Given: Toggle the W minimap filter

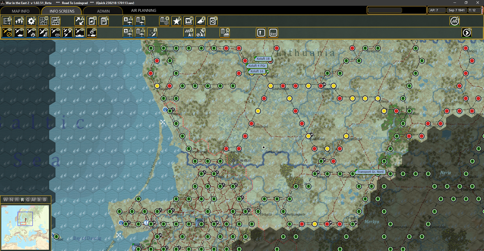Looking at the screenshot, I should pyautogui.click(x=6, y=200).
